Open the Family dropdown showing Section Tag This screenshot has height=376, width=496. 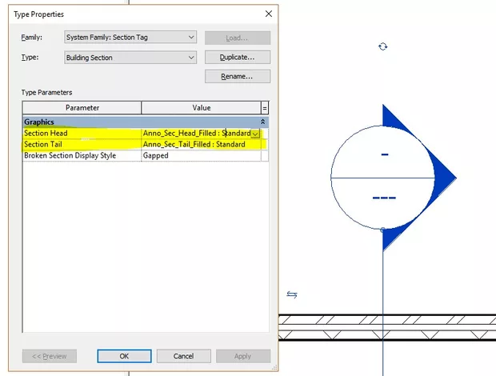point(130,38)
